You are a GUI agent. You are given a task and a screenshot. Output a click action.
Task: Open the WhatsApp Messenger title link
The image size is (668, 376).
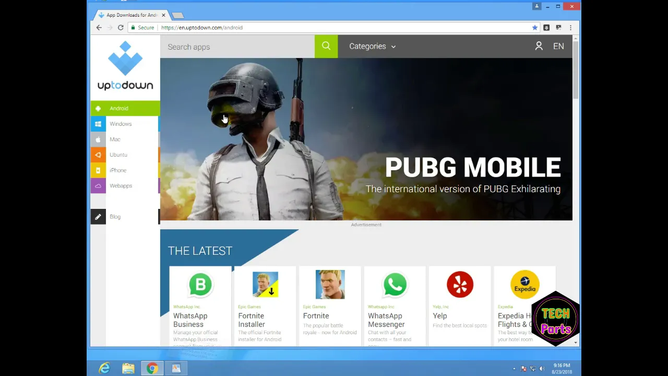(x=386, y=320)
